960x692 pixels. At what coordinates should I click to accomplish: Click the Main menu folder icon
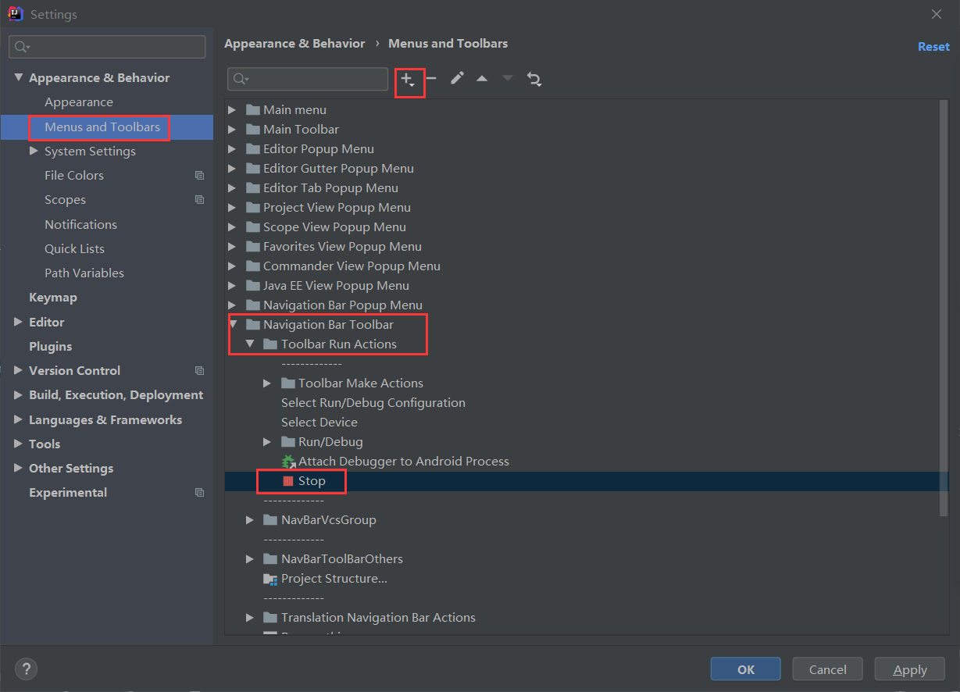point(252,110)
